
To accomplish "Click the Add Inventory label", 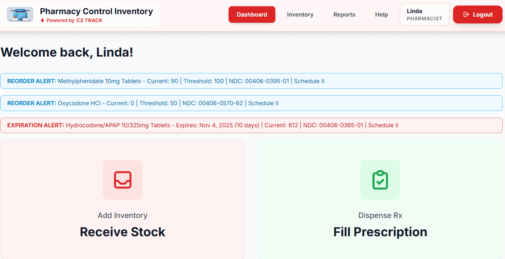I will click(x=123, y=215).
